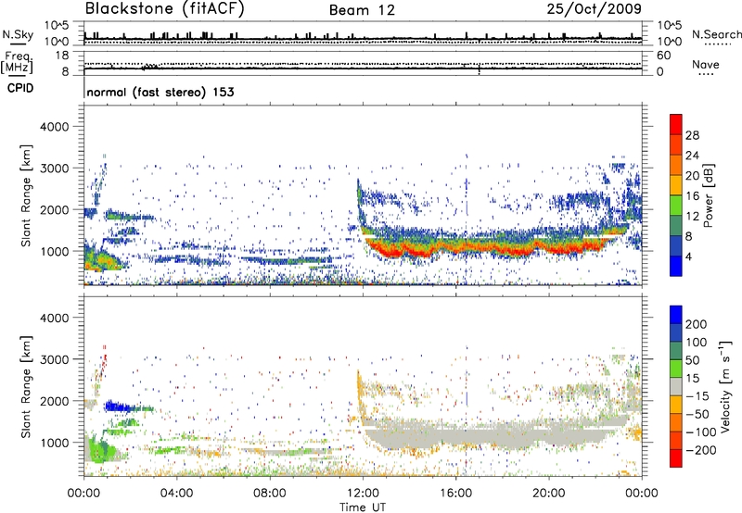Screen dimensions: 742x513
Task: Click the "4000" tick of the power panel range axis
Action: click(x=55, y=127)
